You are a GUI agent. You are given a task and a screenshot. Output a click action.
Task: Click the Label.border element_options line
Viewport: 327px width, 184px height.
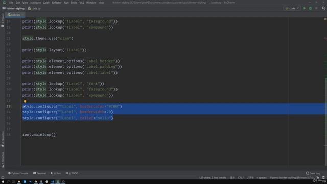(x=71, y=61)
